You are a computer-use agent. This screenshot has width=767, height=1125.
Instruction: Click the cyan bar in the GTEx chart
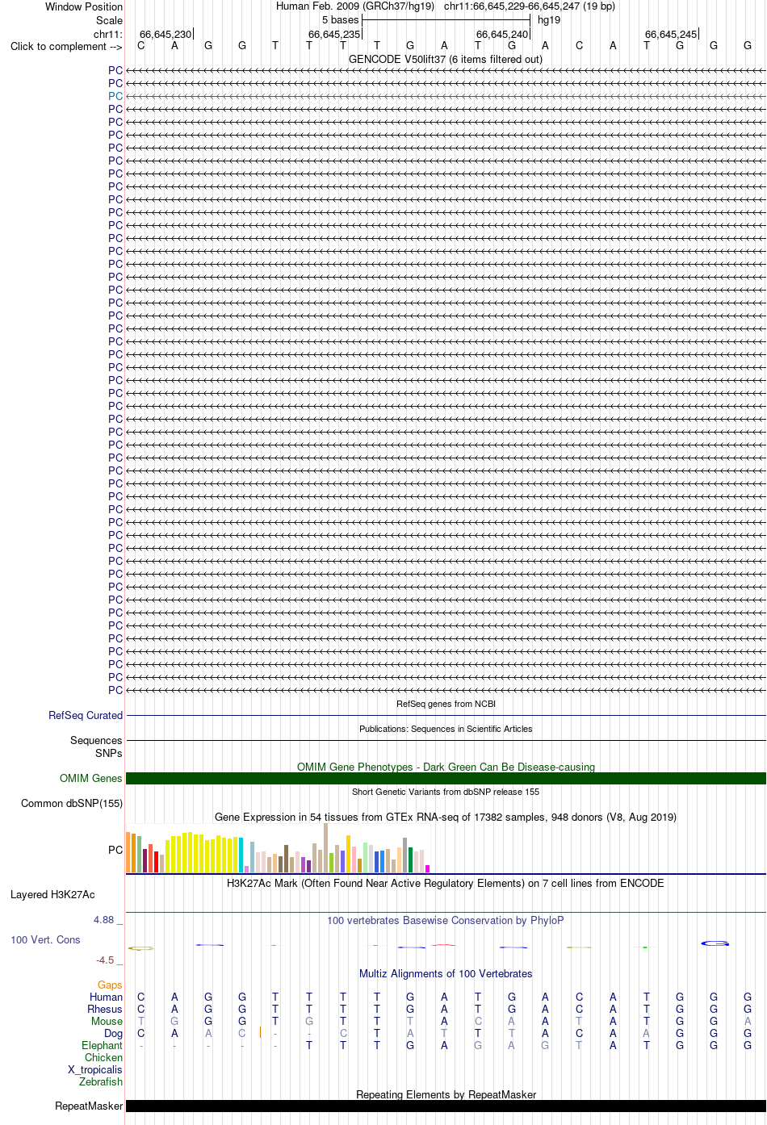[241, 856]
